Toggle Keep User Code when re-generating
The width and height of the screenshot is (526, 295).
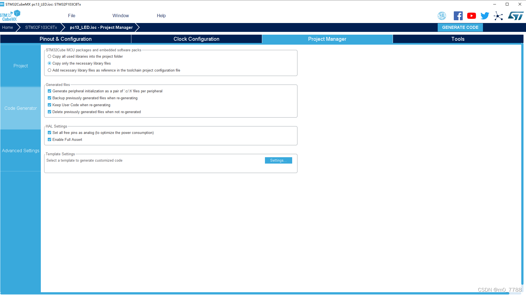click(49, 105)
